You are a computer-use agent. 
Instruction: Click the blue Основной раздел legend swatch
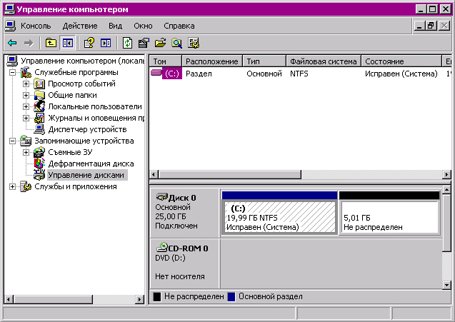tap(231, 297)
